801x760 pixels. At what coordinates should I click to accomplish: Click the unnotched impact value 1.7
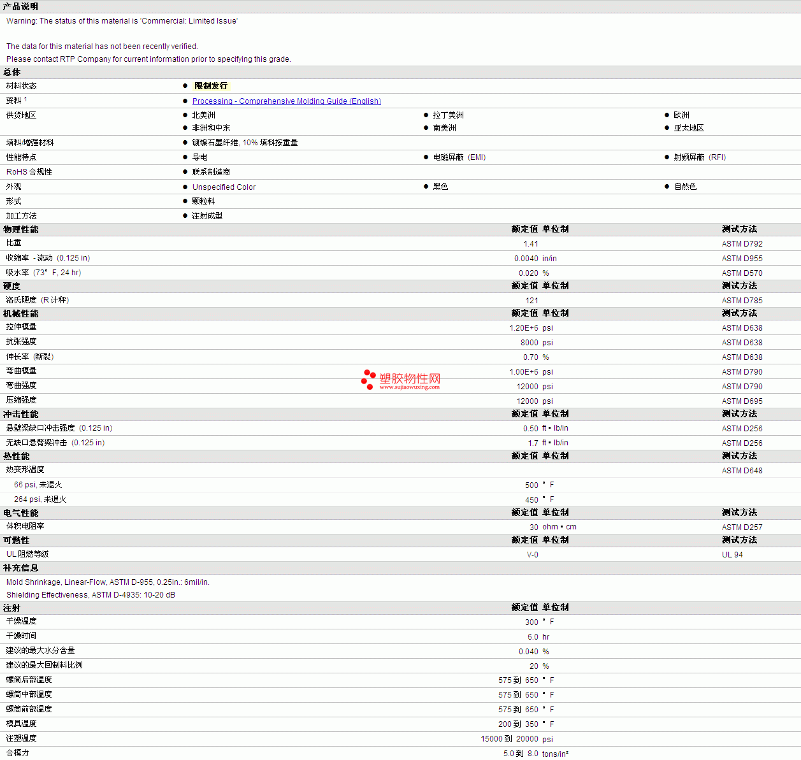coord(533,443)
